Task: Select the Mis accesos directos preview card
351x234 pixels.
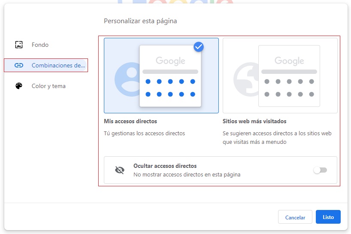Action: click(x=161, y=76)
